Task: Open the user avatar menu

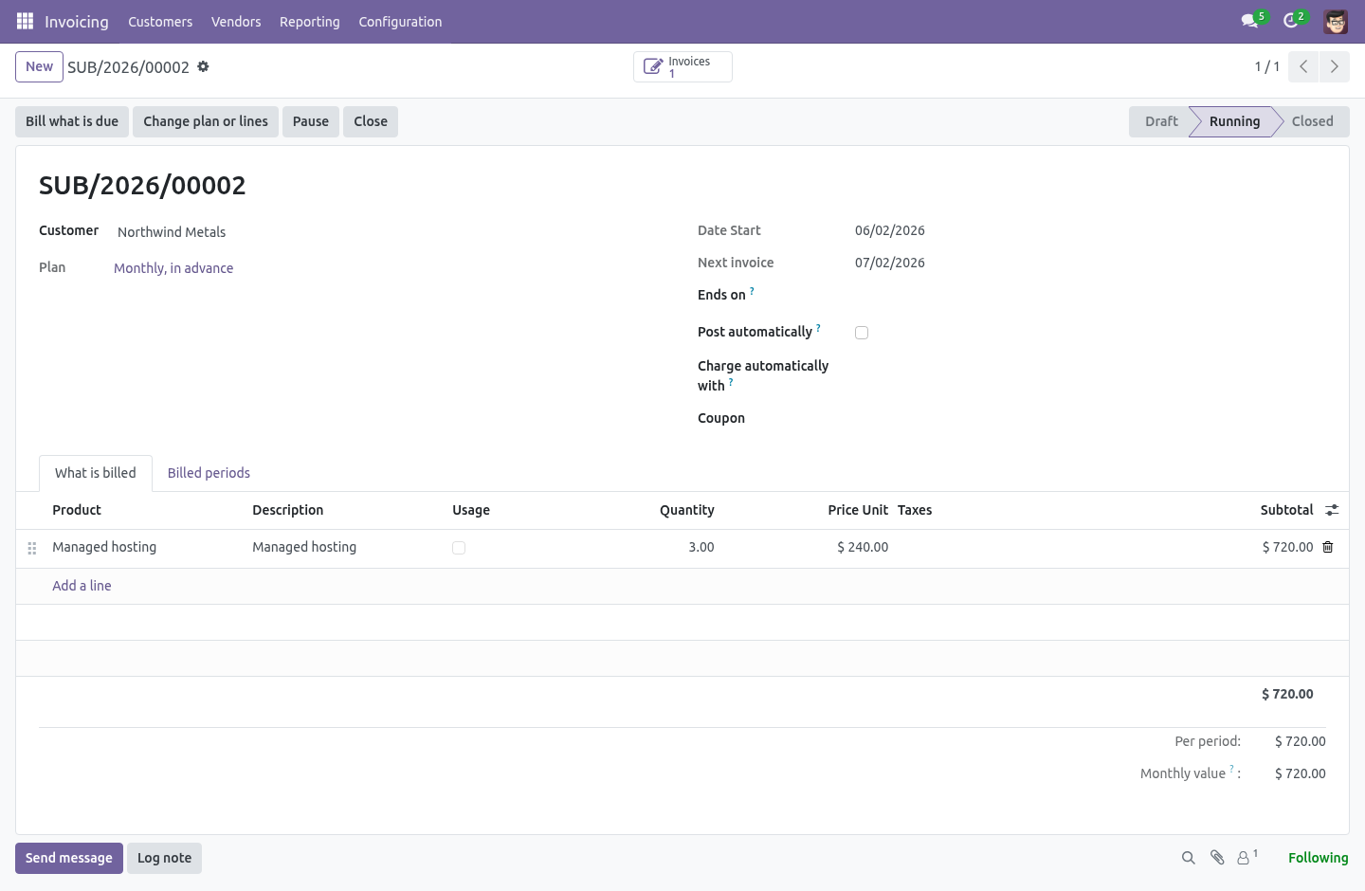Action: (1336, 21)
